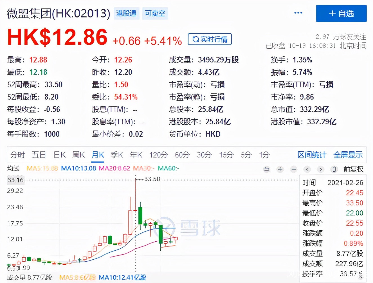Zoom in the K-line chart with plus
Viewport: 373px width, 283px height.
coord(280,169)
